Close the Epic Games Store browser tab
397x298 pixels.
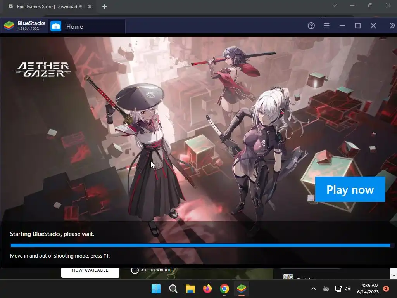click(90, 7)
